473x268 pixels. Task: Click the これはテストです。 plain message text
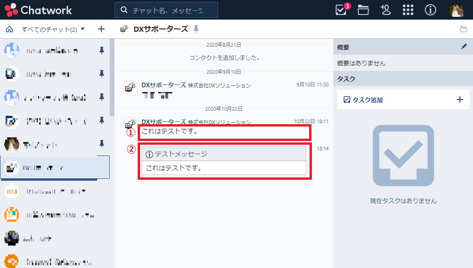170,131
